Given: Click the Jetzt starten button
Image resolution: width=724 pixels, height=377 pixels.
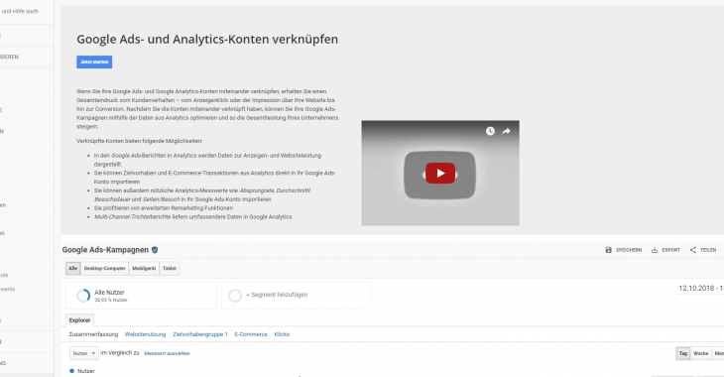Looking at the screenshot, I should [x=94, y=62].
